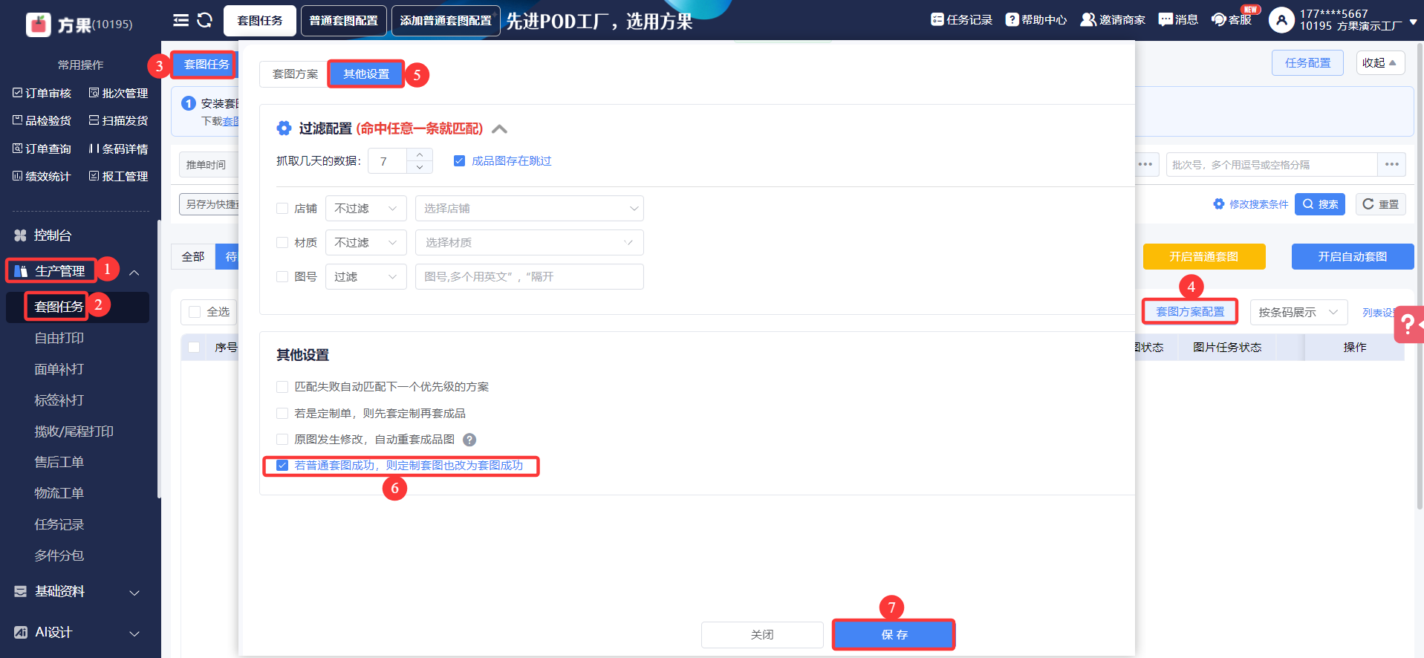Open the 普通套图配置 top tab
Viewport: 1424px width, 658px height.
tap(344, 21)
